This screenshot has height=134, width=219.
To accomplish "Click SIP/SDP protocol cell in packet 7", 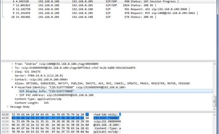I will point(111,5).
